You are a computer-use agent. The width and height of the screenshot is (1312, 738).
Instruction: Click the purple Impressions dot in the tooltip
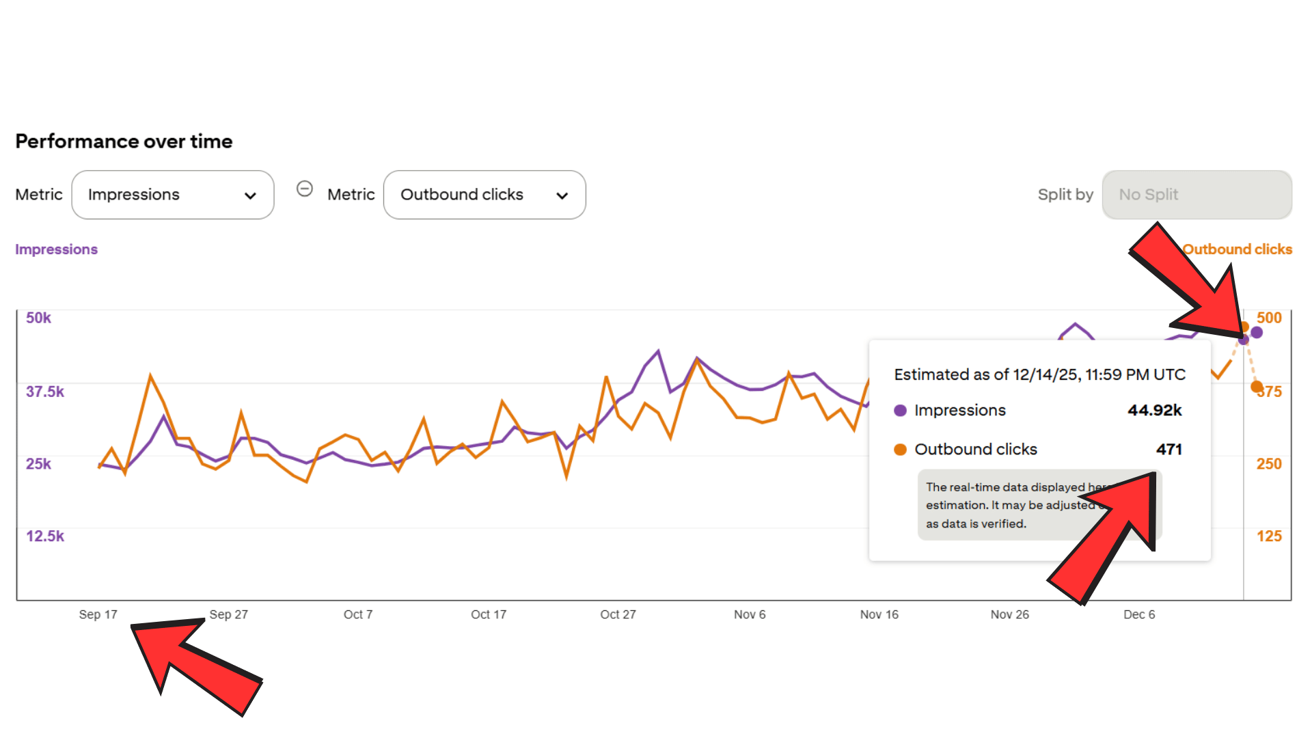(x=899, y=410)
